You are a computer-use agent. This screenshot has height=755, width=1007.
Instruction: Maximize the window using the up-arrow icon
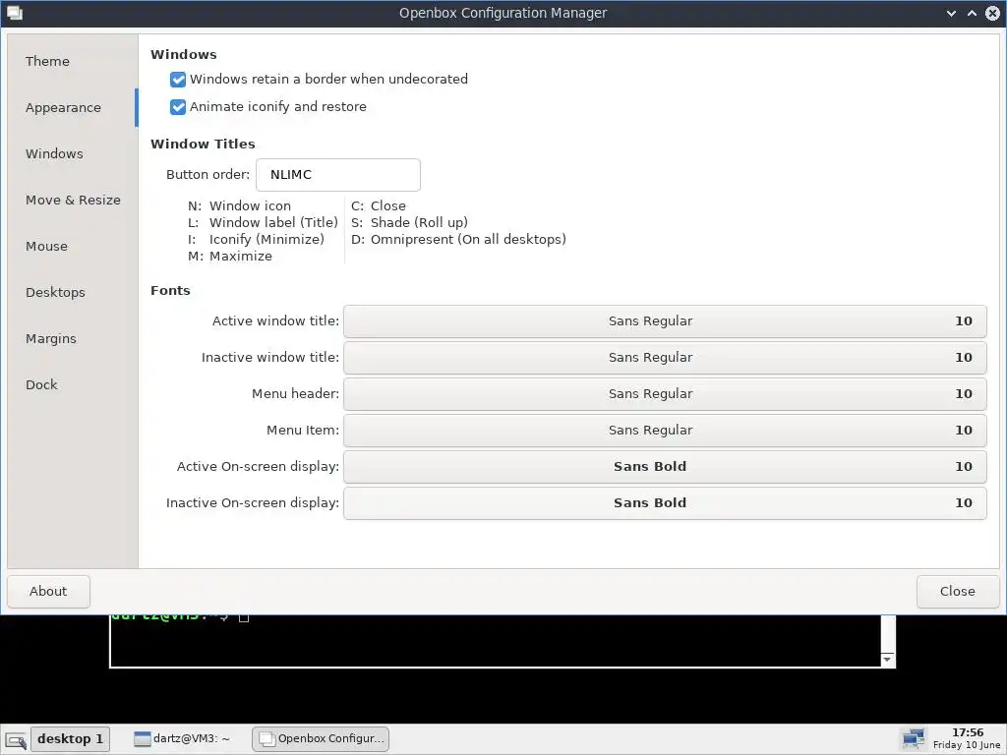tap(972, 13)
